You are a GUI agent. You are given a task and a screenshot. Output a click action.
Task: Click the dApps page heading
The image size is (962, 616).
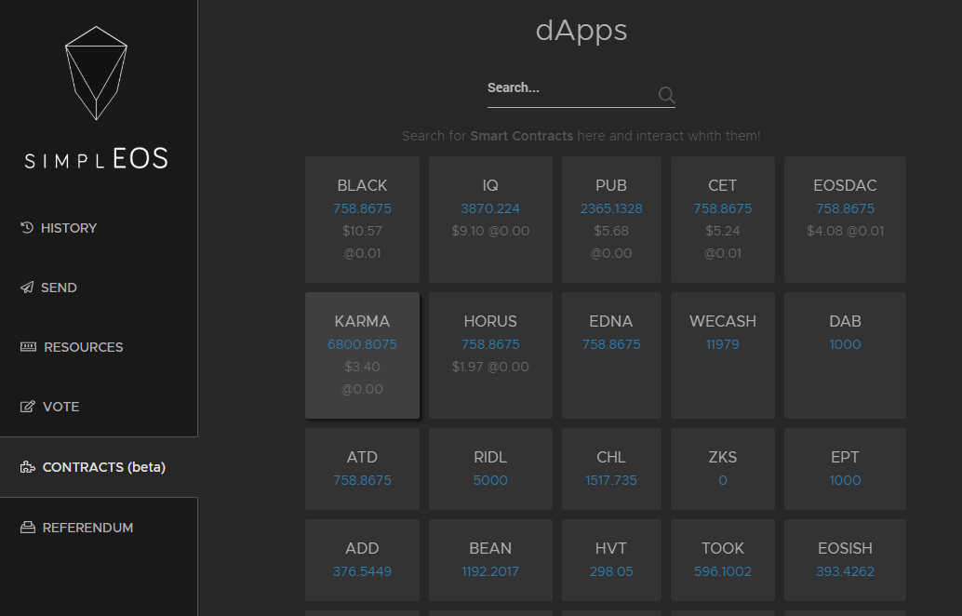click(x=581, y=30)
